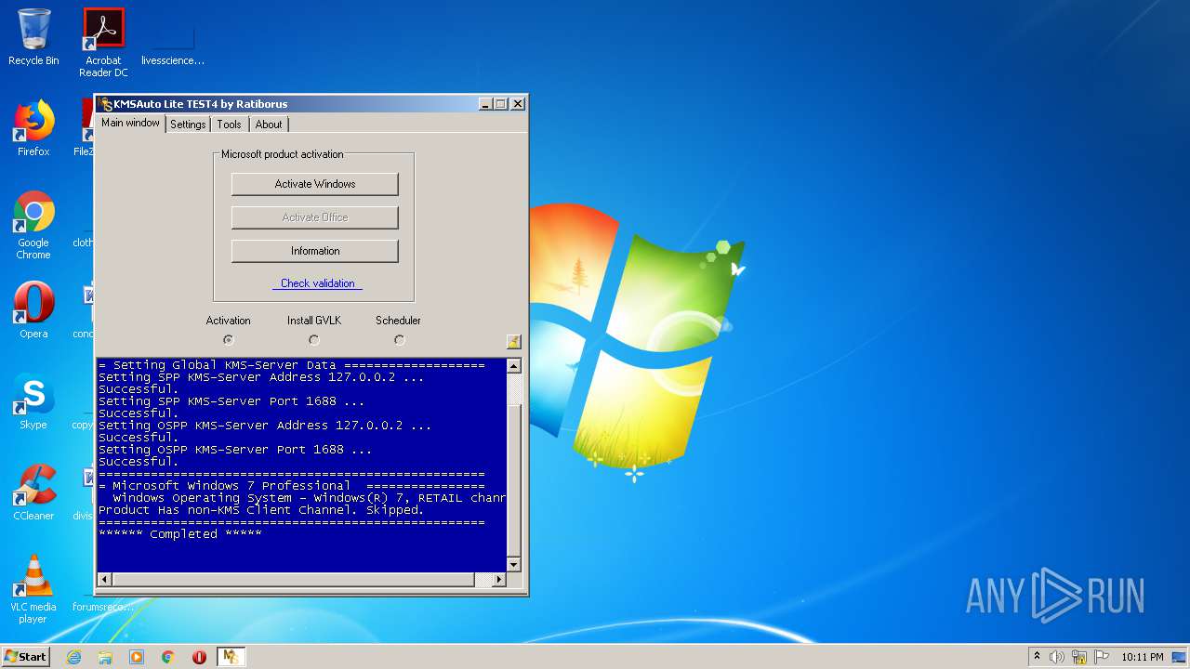The width and height of the screenshot is (1190, 669).
Task: Open the CCleaner desktop shortcut
Action: point(33,492)
